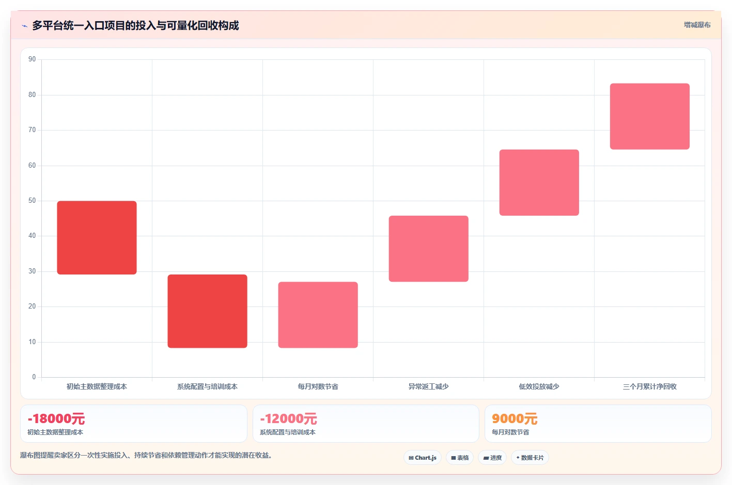
Task: Click the 三个月累计净回收 waterfall bar
Action: tap(649, 117)
